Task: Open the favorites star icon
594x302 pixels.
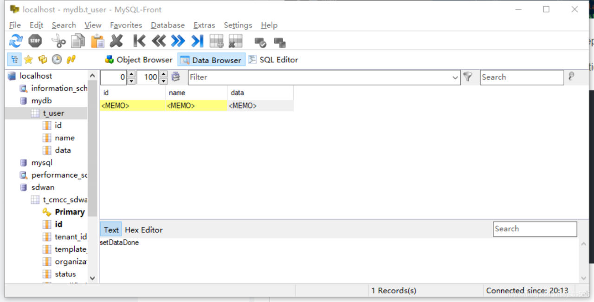Action: point(28,59)
